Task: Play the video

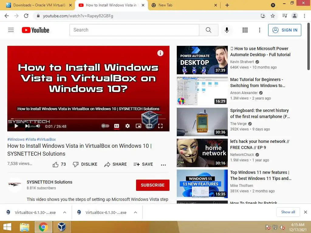Action: [x=16, y=126]
